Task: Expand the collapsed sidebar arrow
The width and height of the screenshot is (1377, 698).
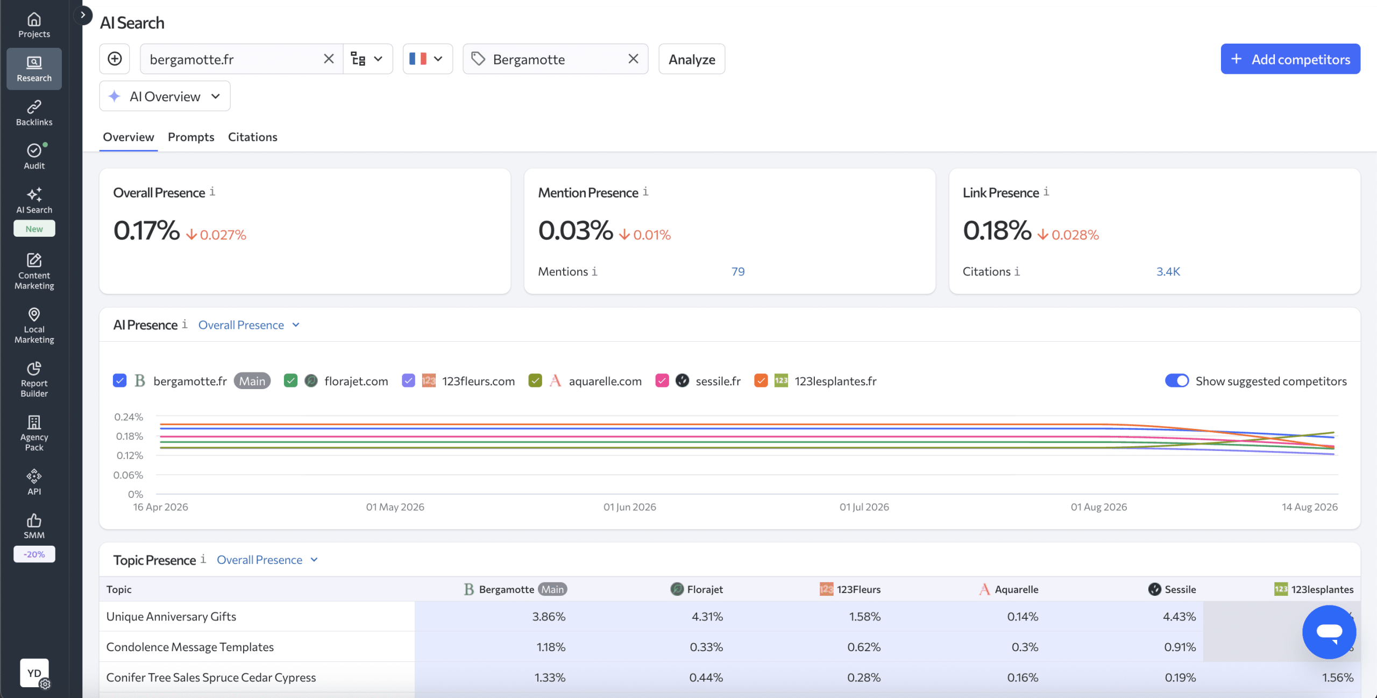Action: (83, 15)
